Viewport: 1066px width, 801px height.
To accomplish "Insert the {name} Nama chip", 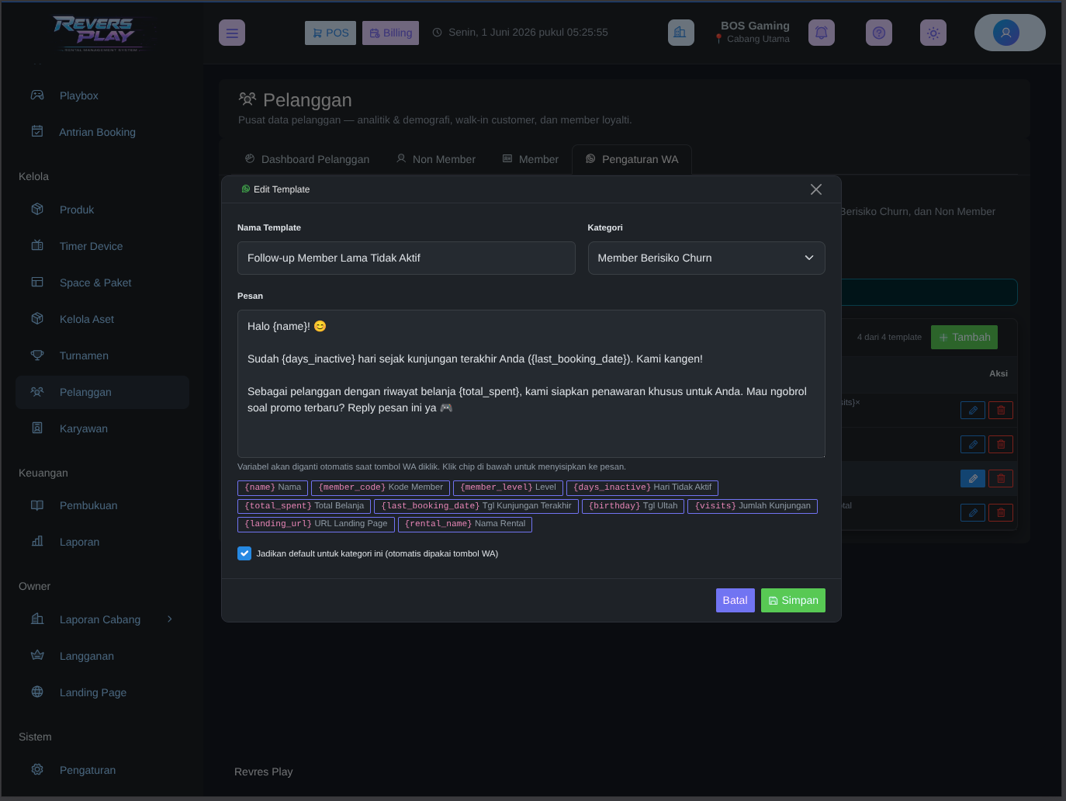I will [x=272, y=487].
